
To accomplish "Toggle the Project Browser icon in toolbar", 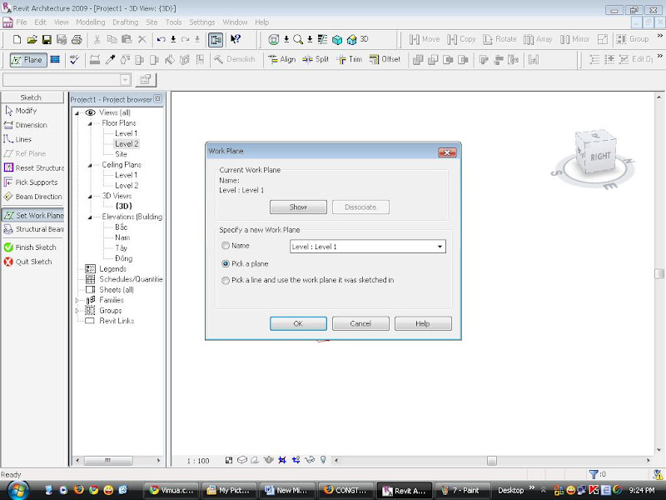I will [x=216, y=39].
